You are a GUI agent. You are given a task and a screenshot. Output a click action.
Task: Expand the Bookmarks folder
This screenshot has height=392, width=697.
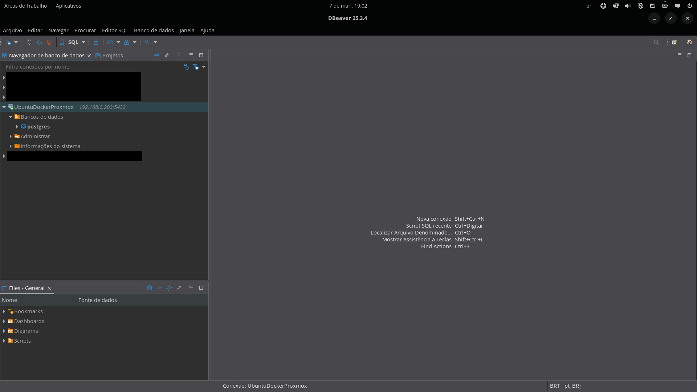tap(4, 311)
